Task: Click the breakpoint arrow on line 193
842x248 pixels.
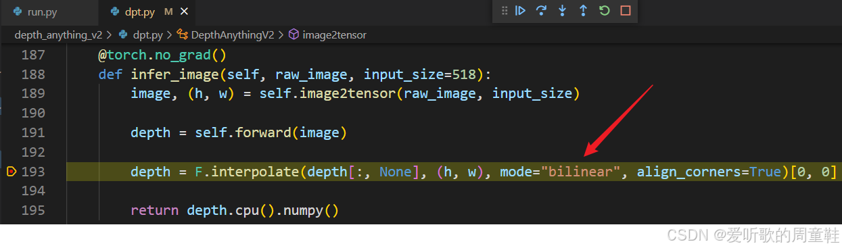Action: (x=11, y=172)
